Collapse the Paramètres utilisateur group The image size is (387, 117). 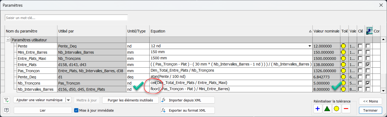click(x=8, y=40)
